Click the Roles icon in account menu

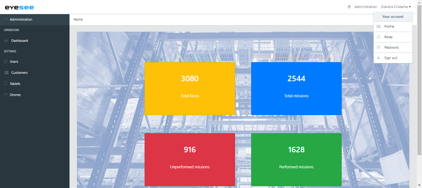tap(378, 37)
